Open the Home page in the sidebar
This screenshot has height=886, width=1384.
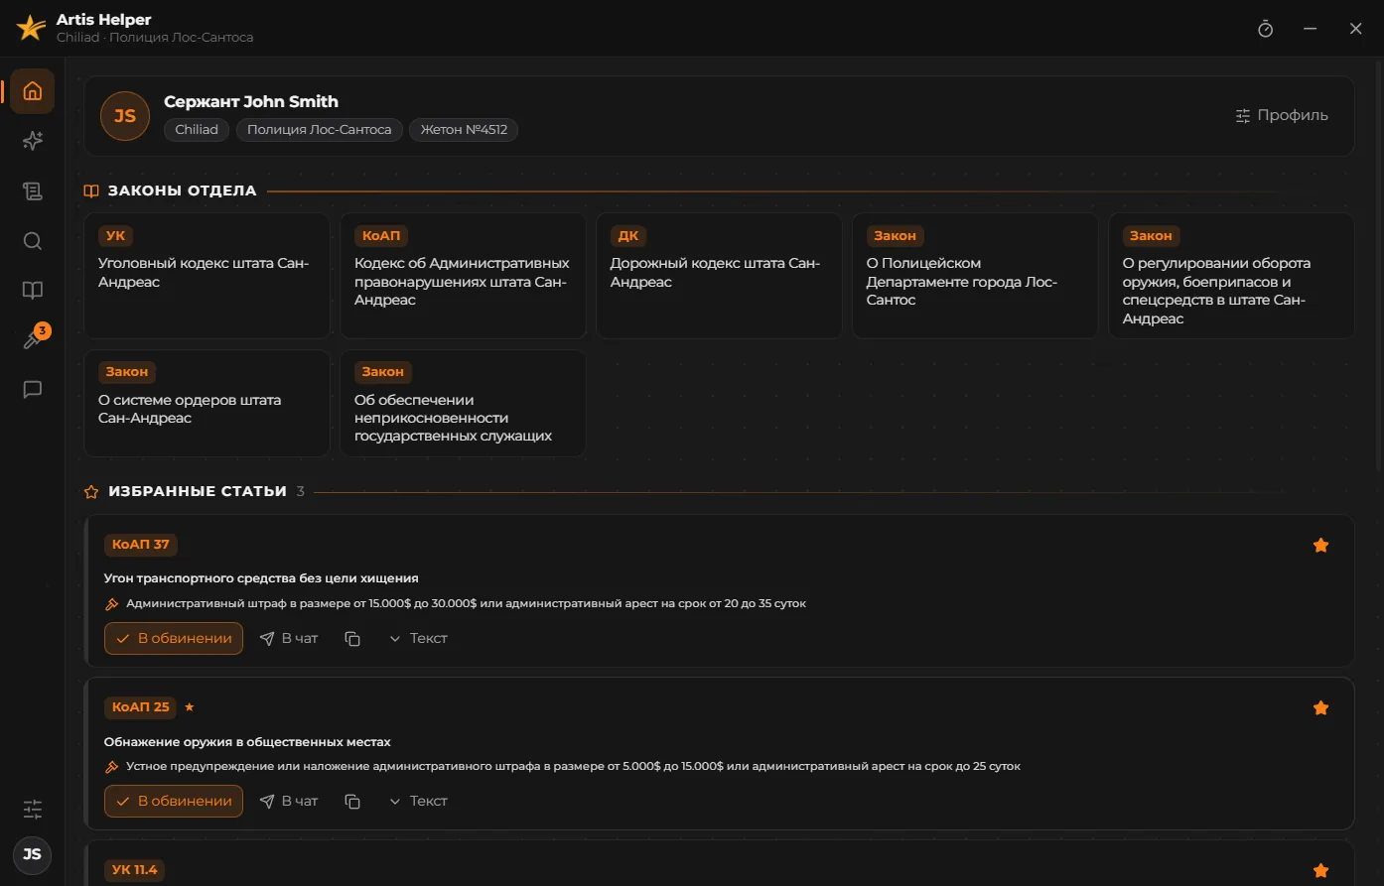[33, 91]
